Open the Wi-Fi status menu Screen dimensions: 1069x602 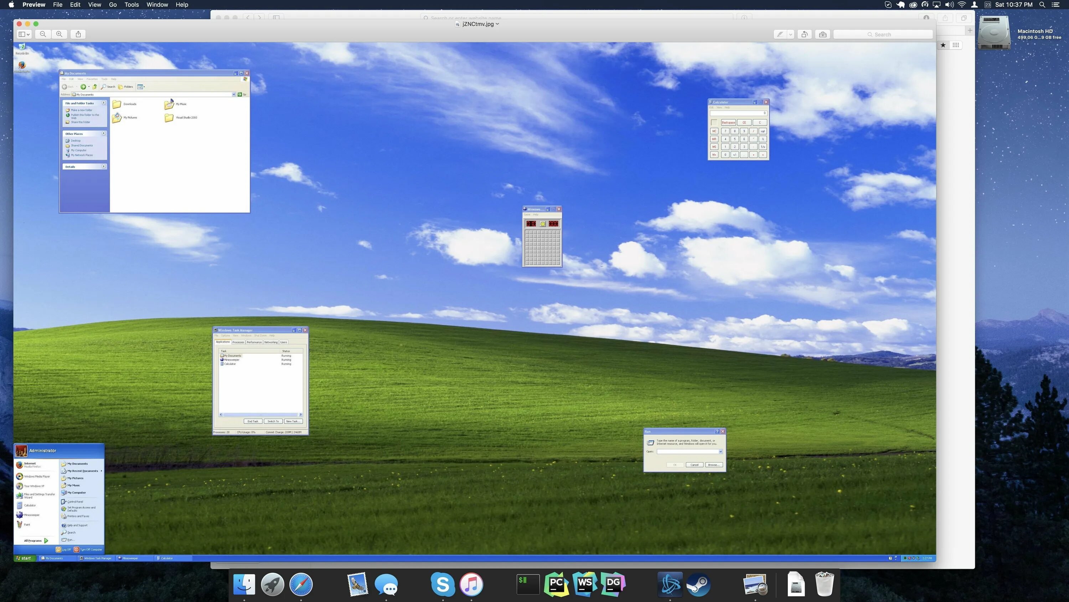coord(961,5)
